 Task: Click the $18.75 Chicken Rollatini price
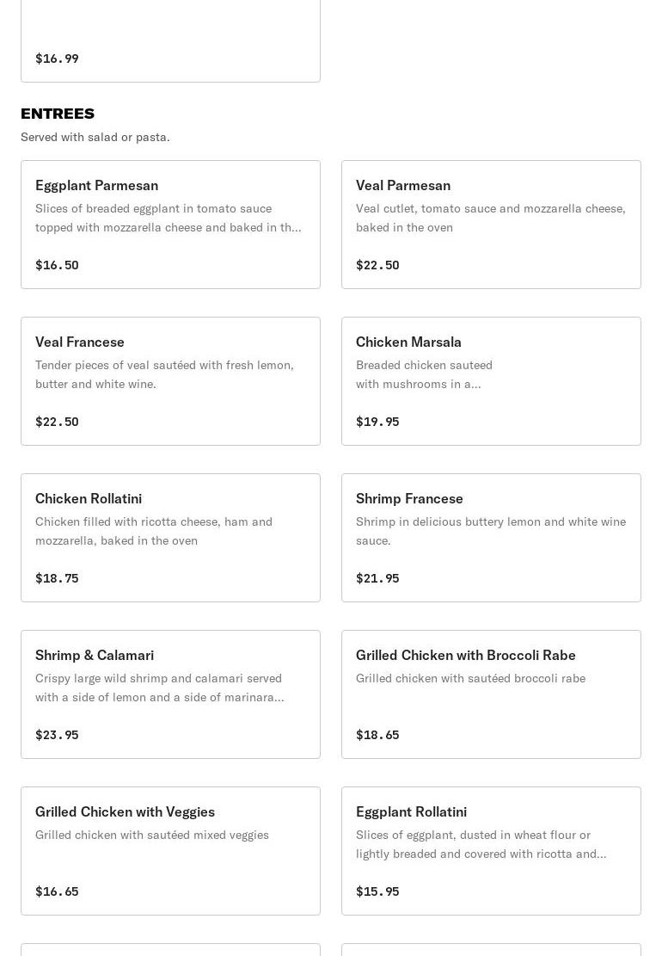[x=57, y=578]
